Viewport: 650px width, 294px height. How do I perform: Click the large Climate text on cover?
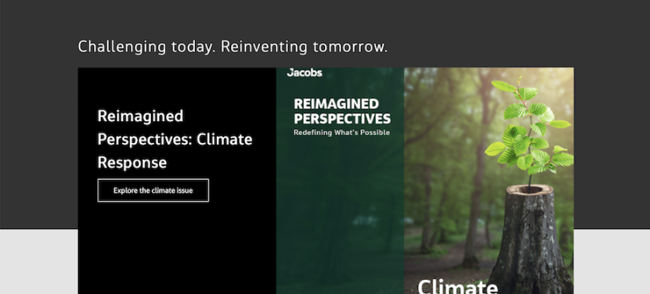click(x=457, y=287)
